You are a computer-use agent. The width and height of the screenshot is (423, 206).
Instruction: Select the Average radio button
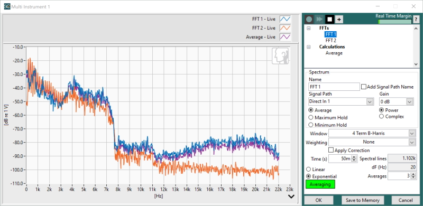(311, 110)
